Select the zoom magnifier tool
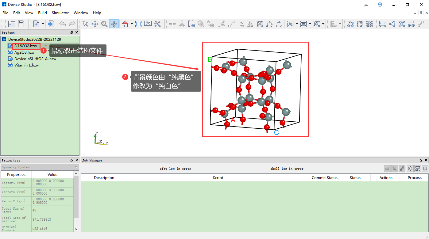 click(x=104, y=24)
